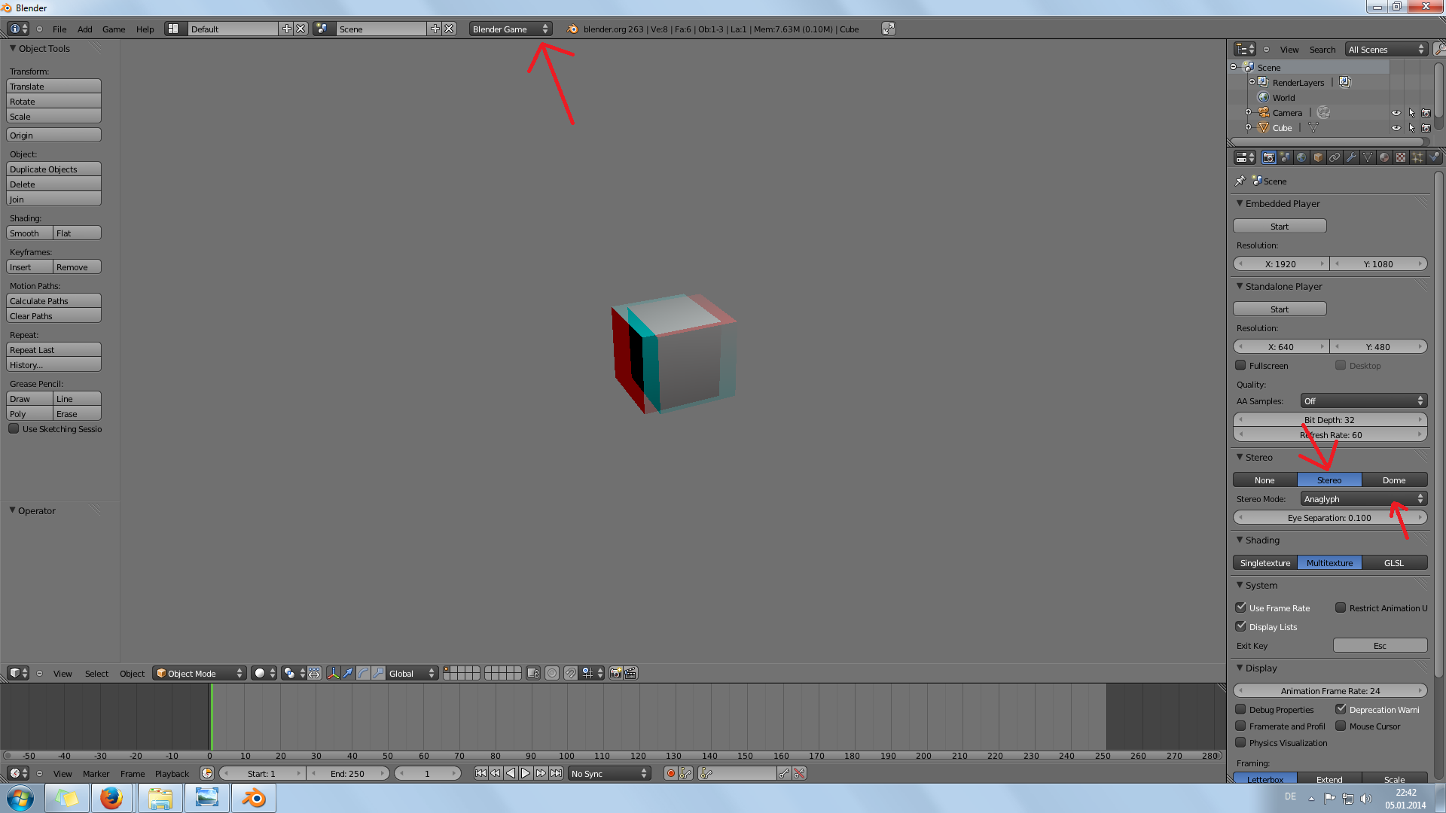Open the Blender Game engine dropdown
Viewport: 1446px width, 813px height.
pyautogui.click(x=510, y=29)
